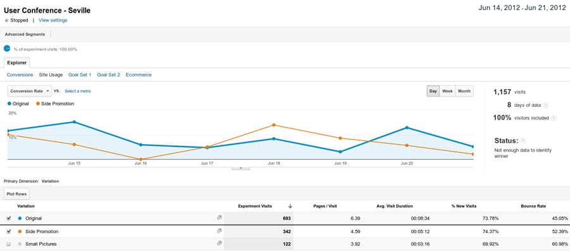Click the User Conference - Seville title
Image resolution: width=570 pixels, height=252 pixels.
click(x=47, y=11)
